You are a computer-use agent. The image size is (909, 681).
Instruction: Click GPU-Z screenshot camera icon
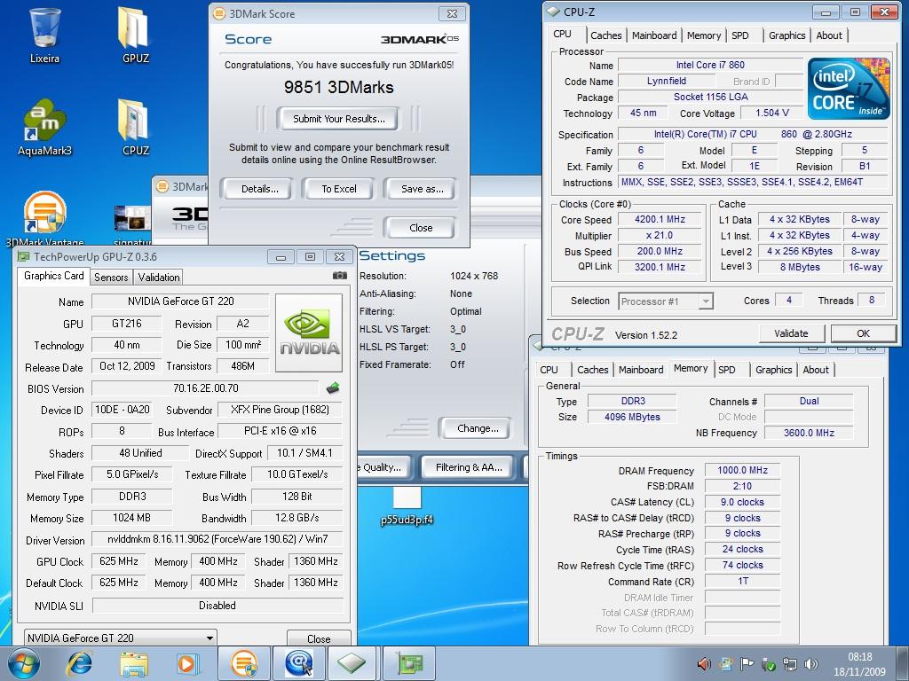pos(340,276)
